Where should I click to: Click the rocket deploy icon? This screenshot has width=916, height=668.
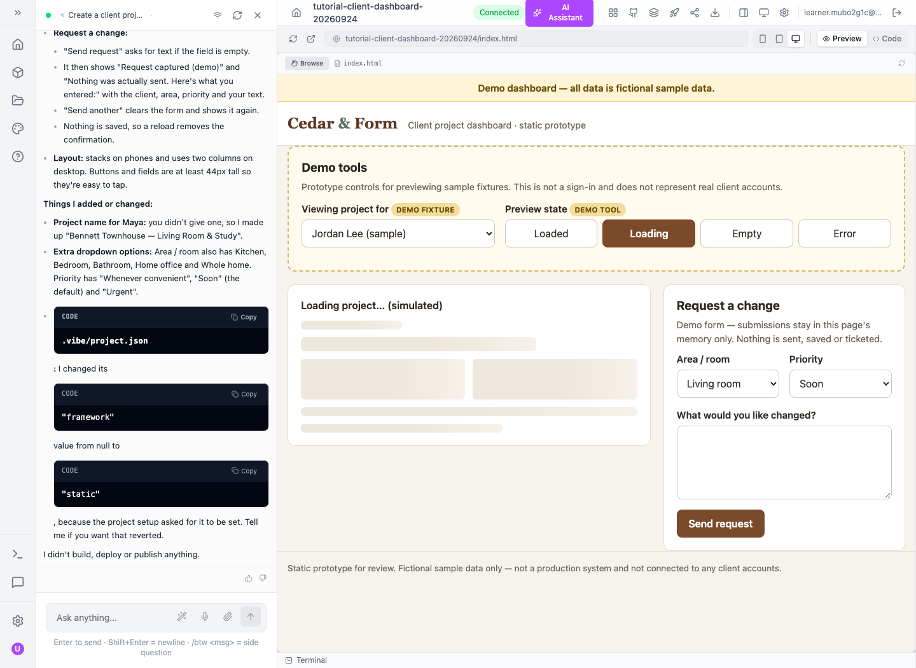point(674,13)
